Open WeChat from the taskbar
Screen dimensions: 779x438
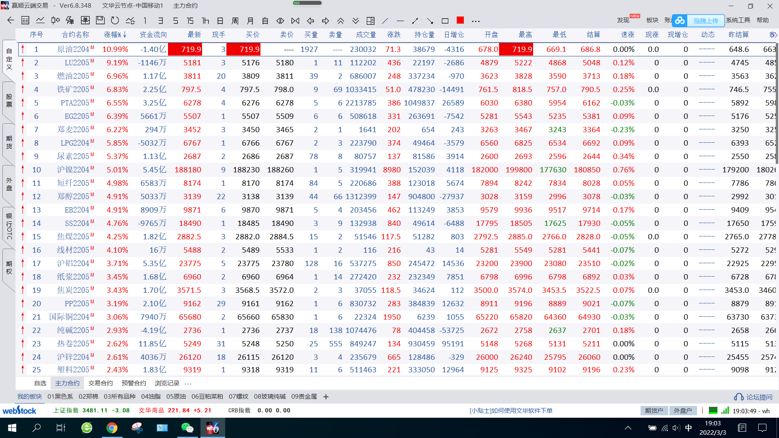tap(187, 428)
